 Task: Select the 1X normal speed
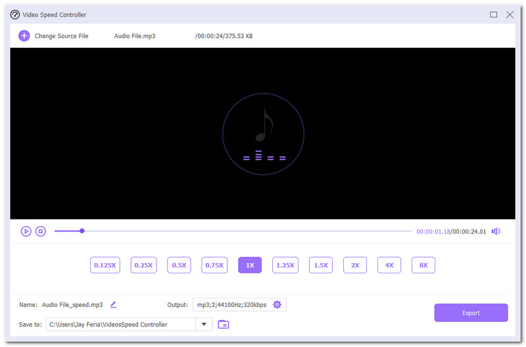250,266
